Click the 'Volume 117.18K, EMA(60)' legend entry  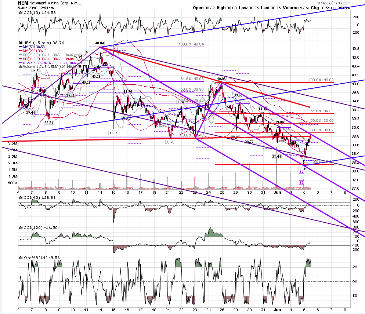(x=48, y=66)
